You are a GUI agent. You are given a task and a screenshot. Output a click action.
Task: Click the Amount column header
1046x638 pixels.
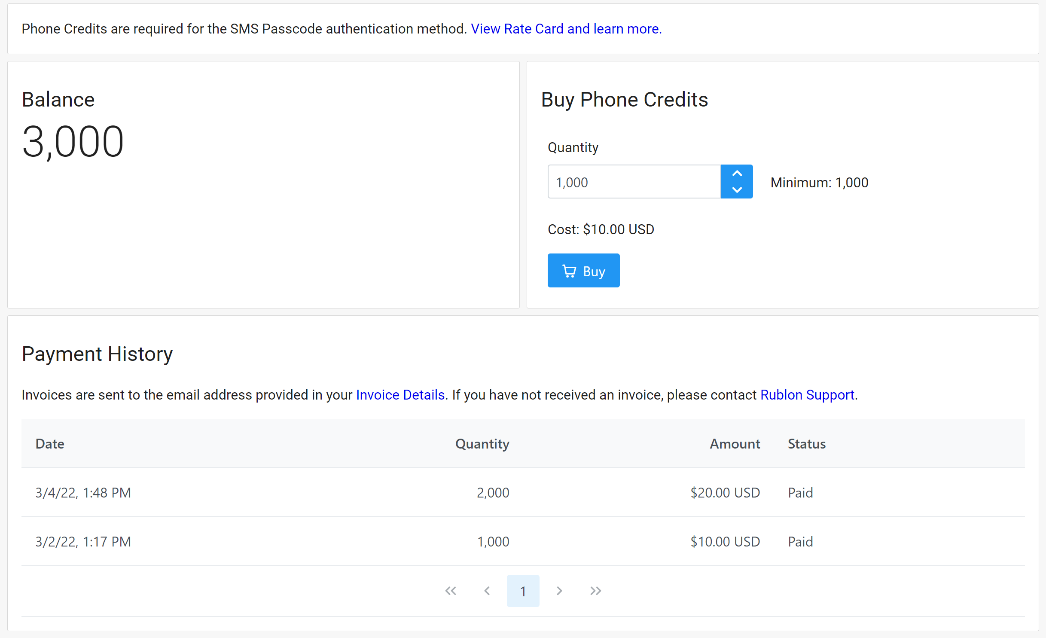click(x=735, y=443)
